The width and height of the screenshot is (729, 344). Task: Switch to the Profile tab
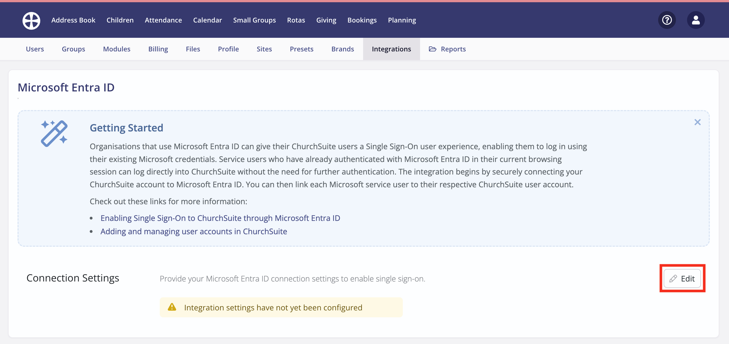coord(228,49)
